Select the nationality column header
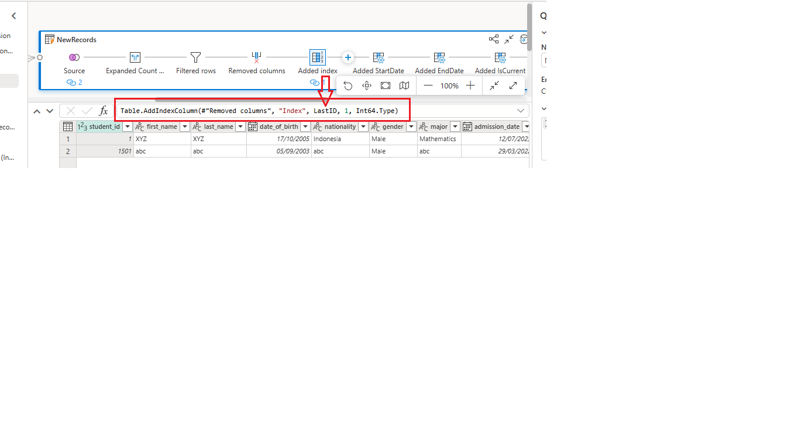This screenshot has height=424, width=798. (x=340, y=126)
